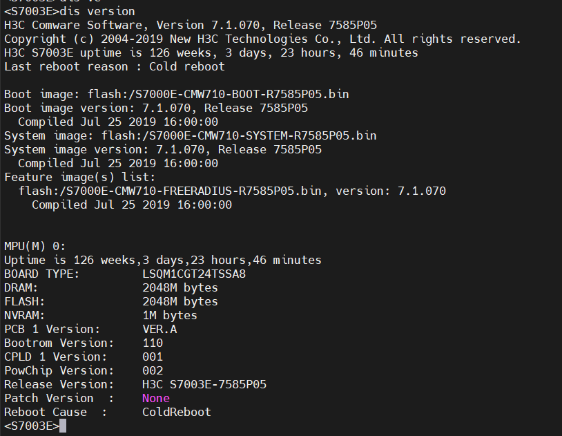The height and width of the screenshot is (436, 562).
Task: Click the magenta "None" patch version value
Action: click(x=155, y=398)
